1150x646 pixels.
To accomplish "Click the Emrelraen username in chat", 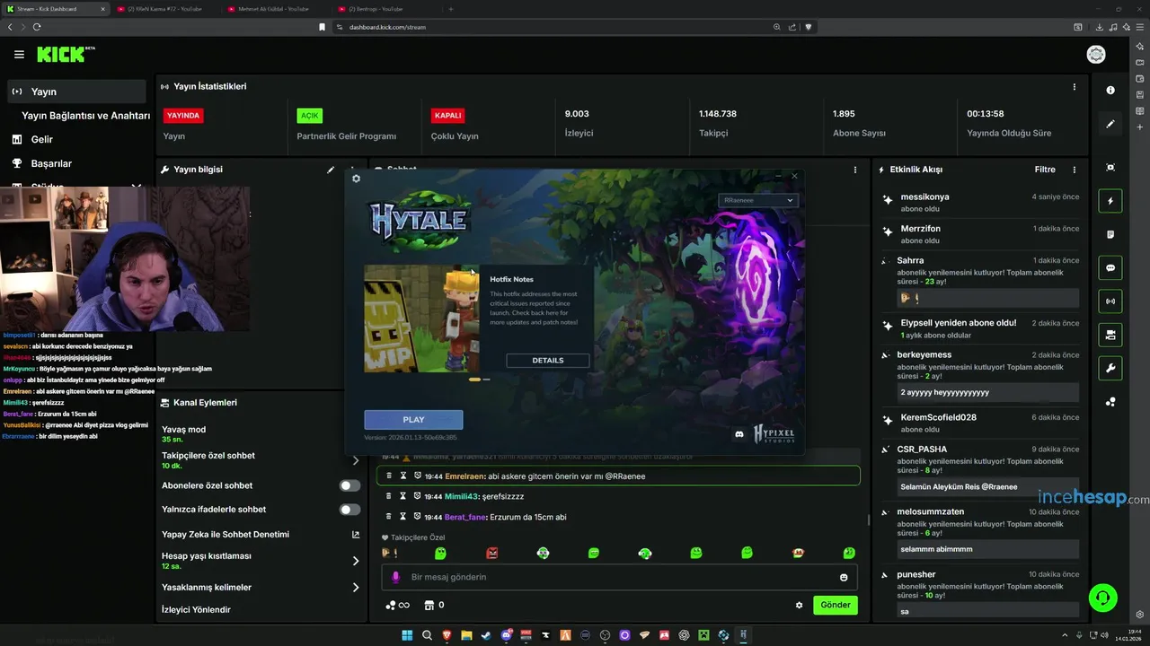I will 464,476.
